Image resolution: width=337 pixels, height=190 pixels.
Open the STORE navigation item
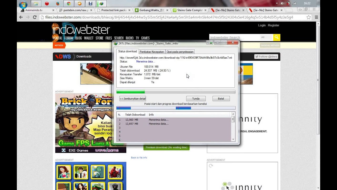point(100,38)
